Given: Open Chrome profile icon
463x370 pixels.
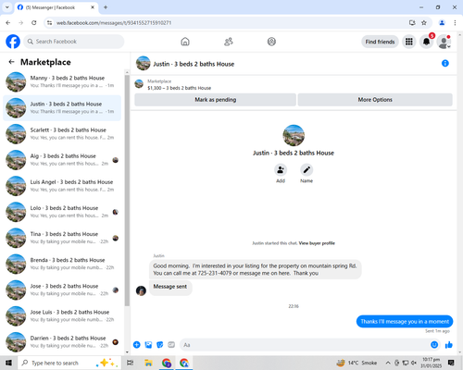Looking at the screenshot, I should (442, 22).
